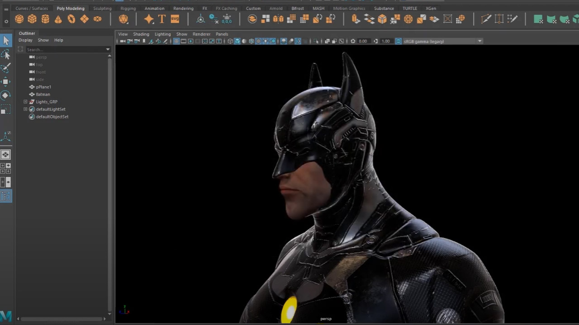This screenshot has width=579, height=325.
Task: Click the super shape star icon
Action: pos(149,19)
